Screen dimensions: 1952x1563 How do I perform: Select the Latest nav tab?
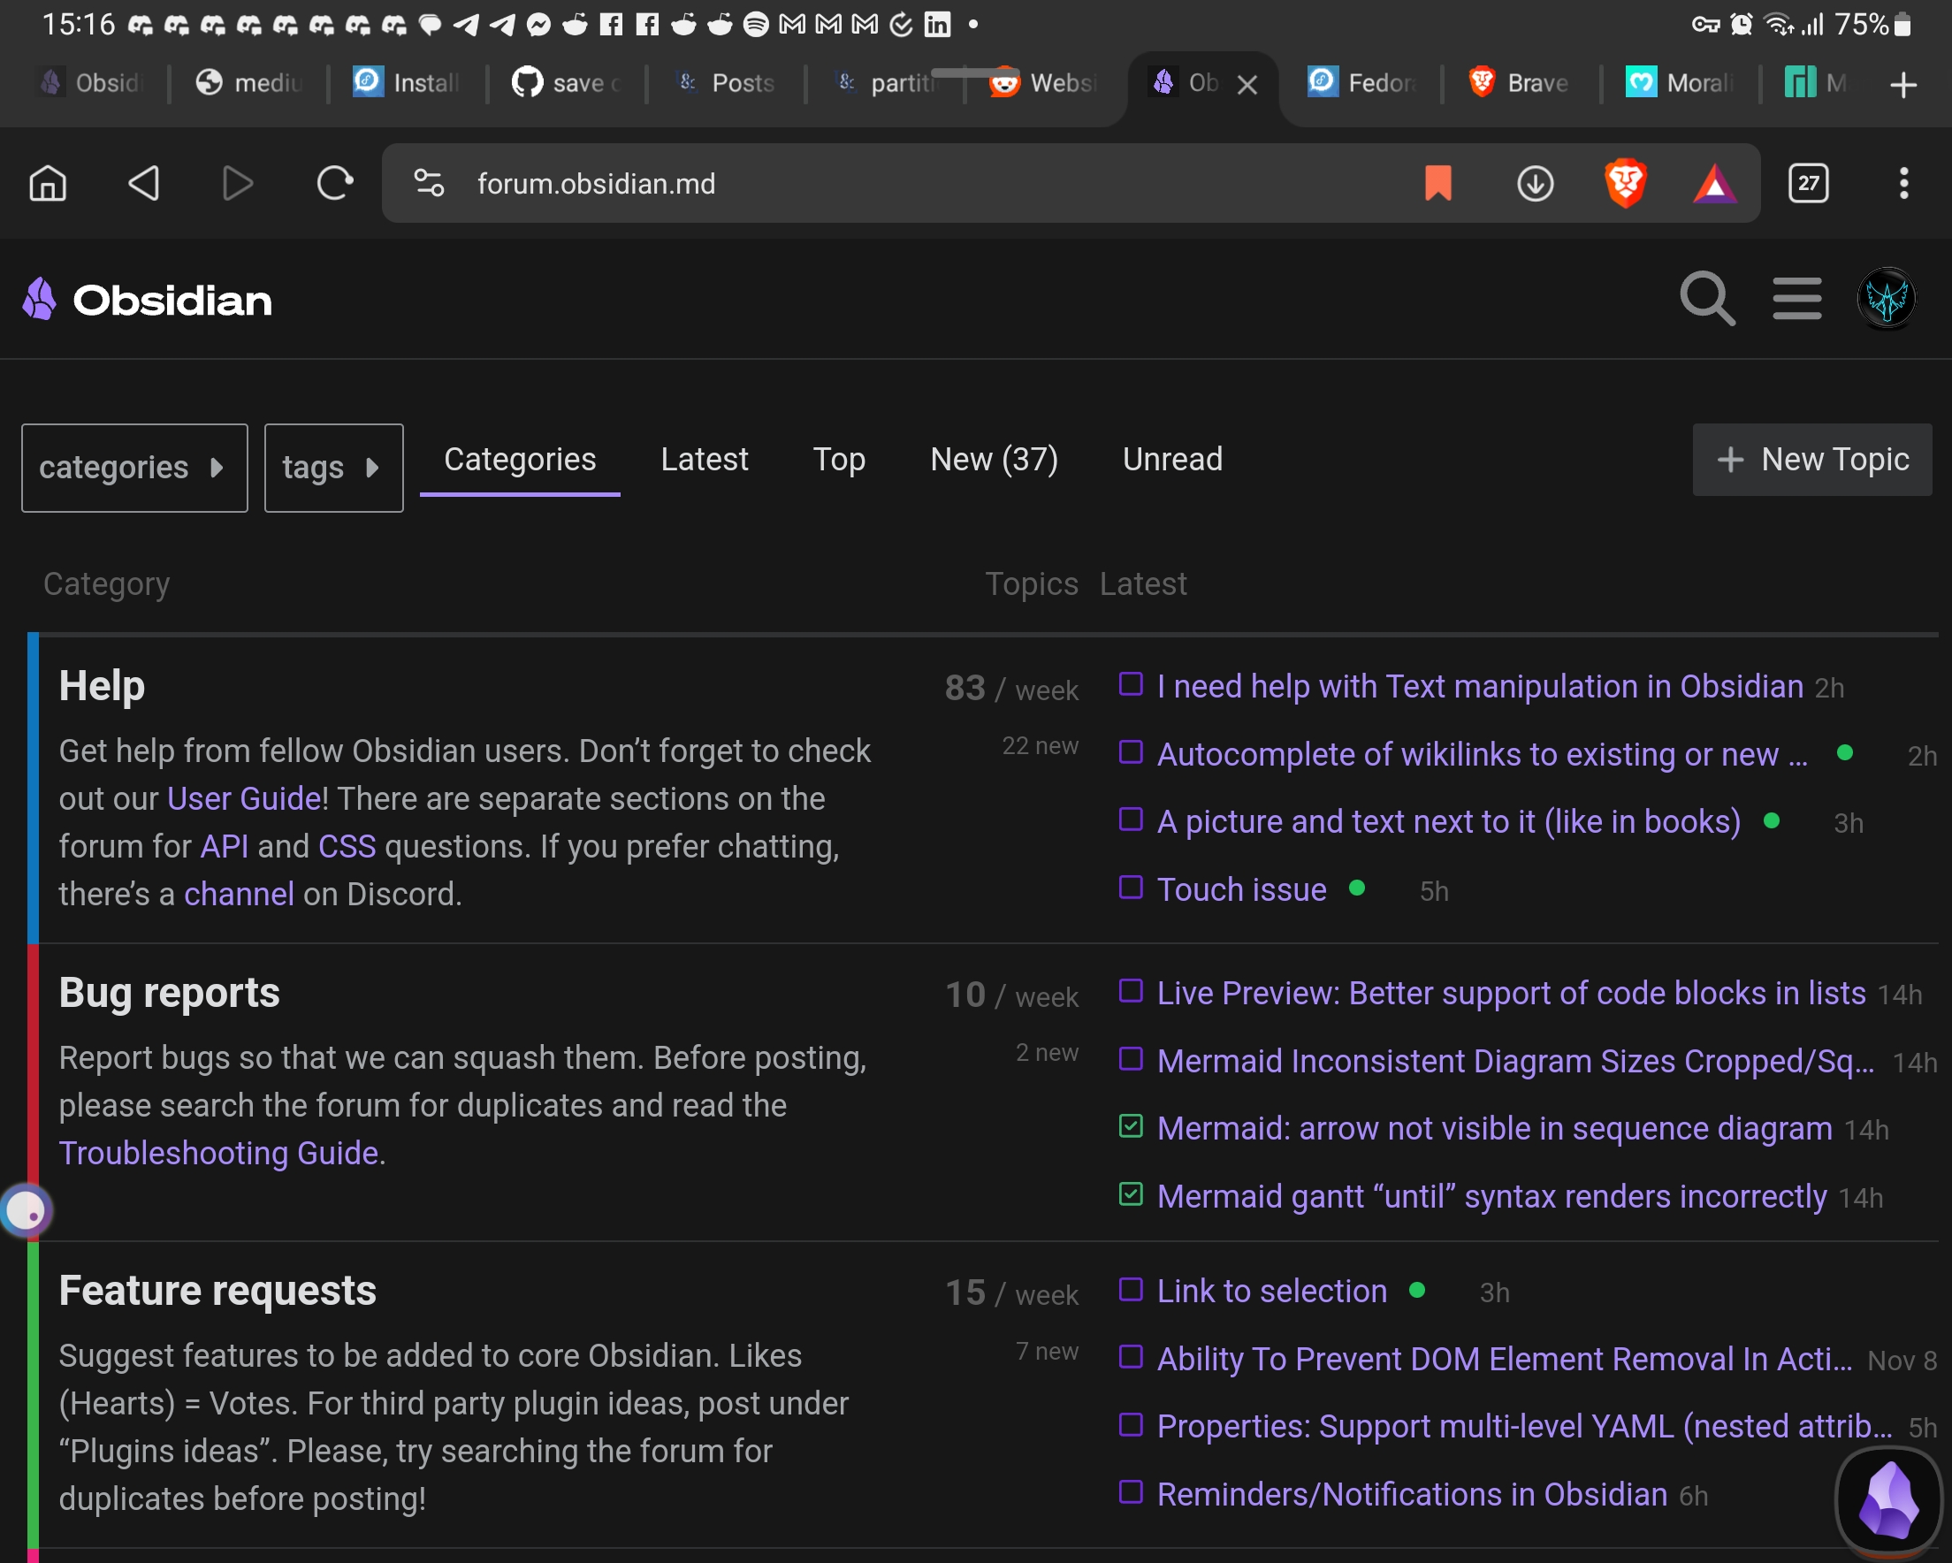click(x=705, y=459)
